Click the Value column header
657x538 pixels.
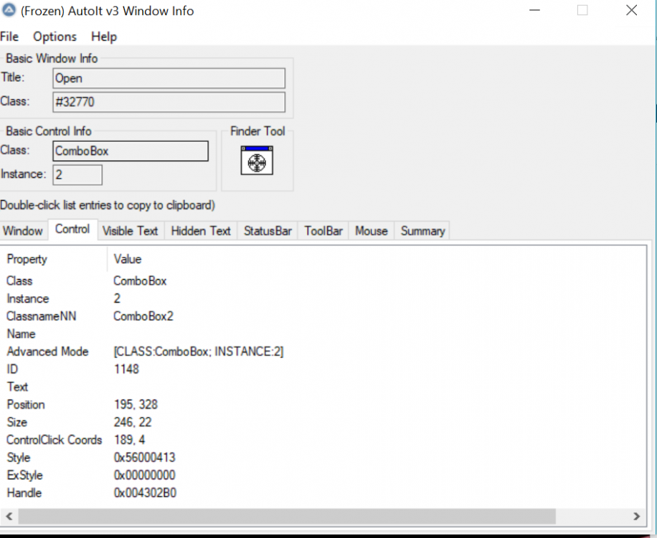pyautogui.click(x=128, y=259)
